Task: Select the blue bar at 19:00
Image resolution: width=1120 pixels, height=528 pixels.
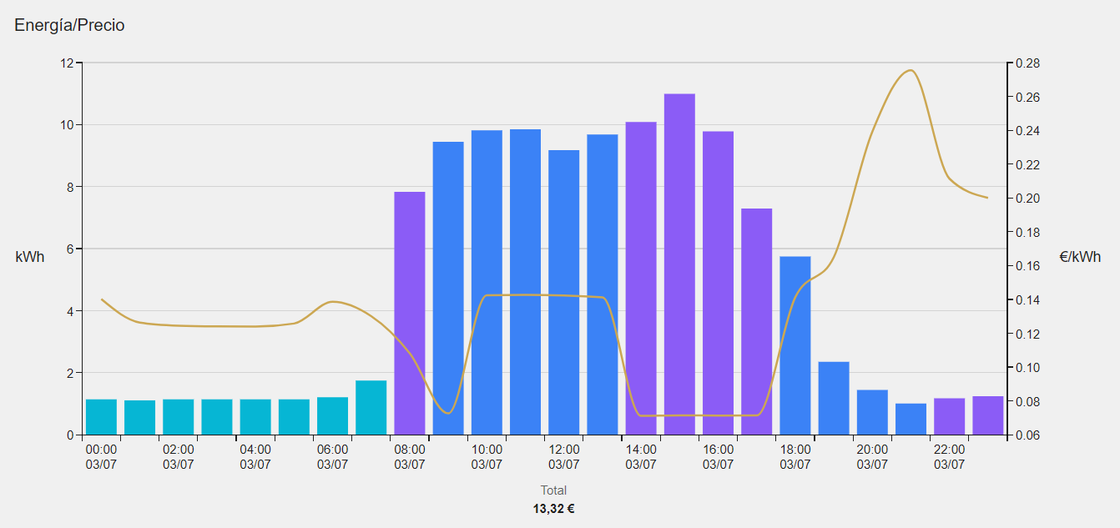Action: tap(834, 399)
